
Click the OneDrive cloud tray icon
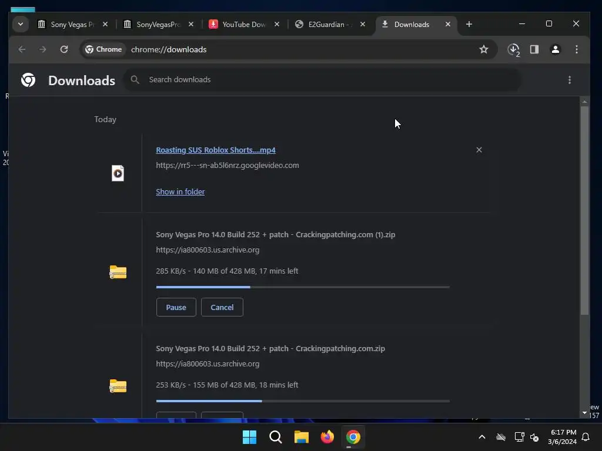click(501, 437)
